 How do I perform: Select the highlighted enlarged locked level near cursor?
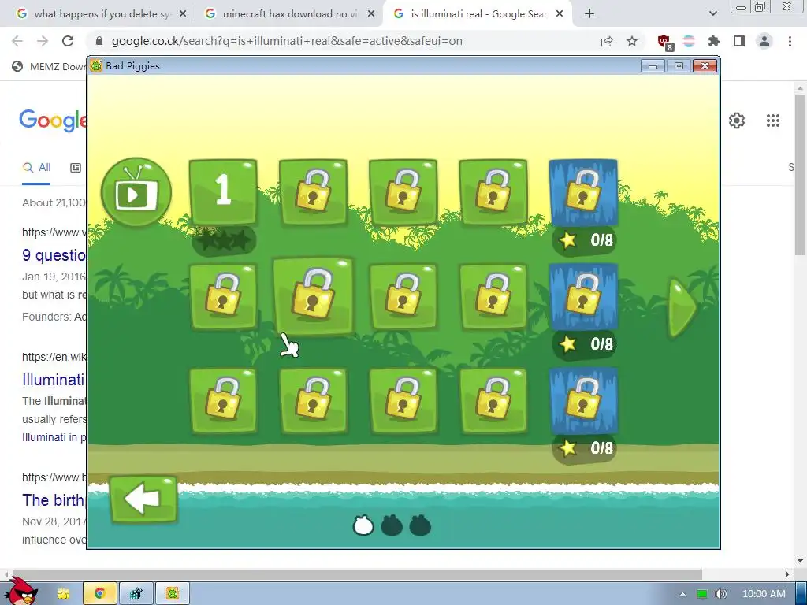click(x=313, y=296)
